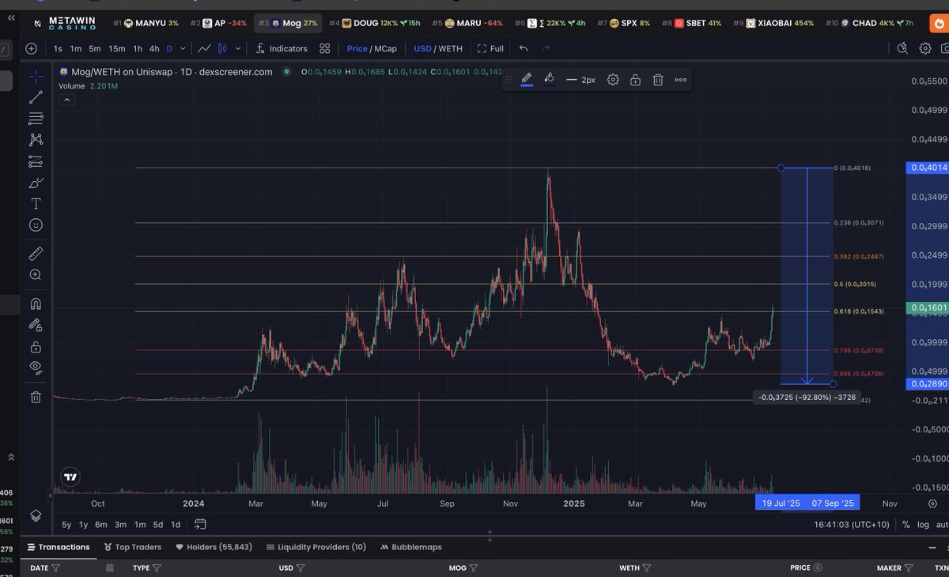Switch chart to MCap view
This screenshot has width=949, height=577.
pos(386,48)
